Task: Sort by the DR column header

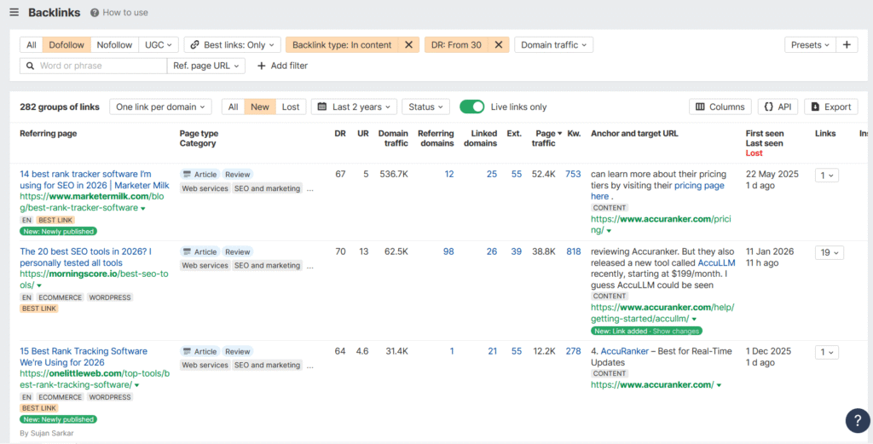Action: pos(339,134)
